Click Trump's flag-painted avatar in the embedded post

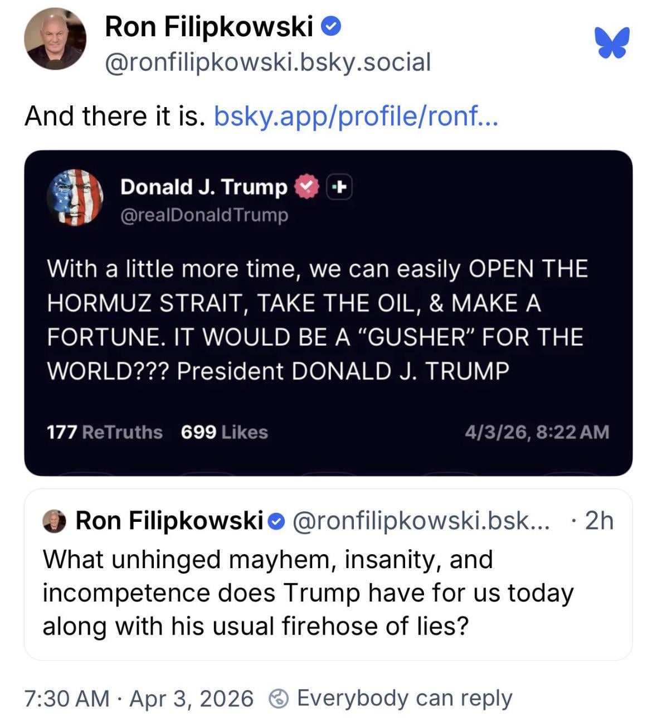pos(75,197)
